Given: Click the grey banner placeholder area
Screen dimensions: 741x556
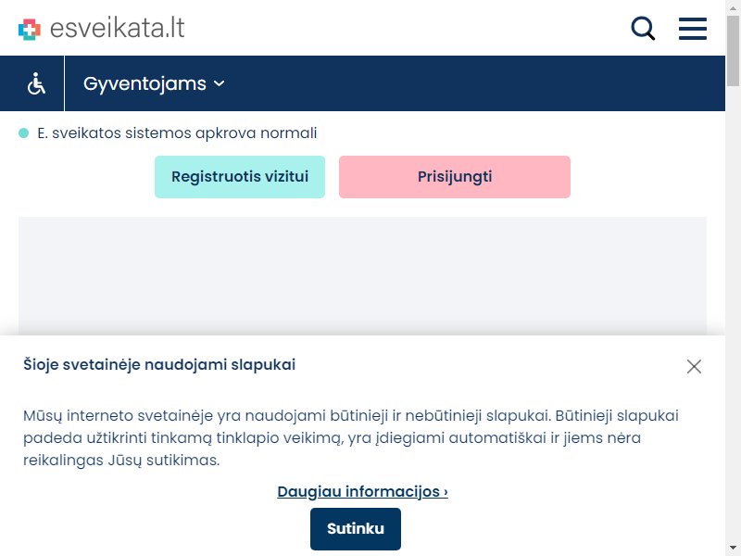Looking at the screenshot, I should (x=362, y=276).
